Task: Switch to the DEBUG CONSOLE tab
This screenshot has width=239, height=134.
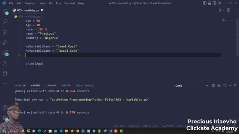Action: [x=85, y=86]
